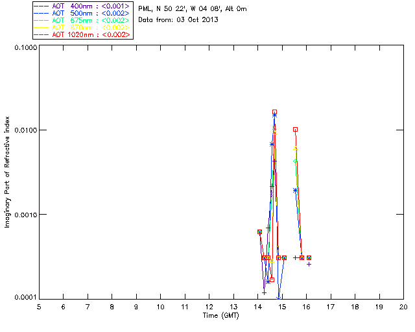Click the first data marker just after time 14
The image size is (415, 332).
(x=259, y=232)
